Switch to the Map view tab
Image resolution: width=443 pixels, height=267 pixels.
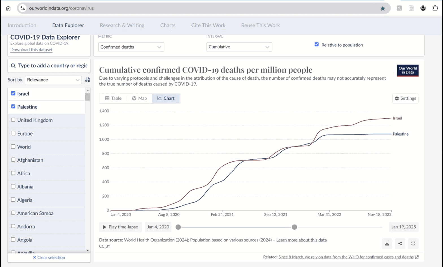[x=139, y=98]
